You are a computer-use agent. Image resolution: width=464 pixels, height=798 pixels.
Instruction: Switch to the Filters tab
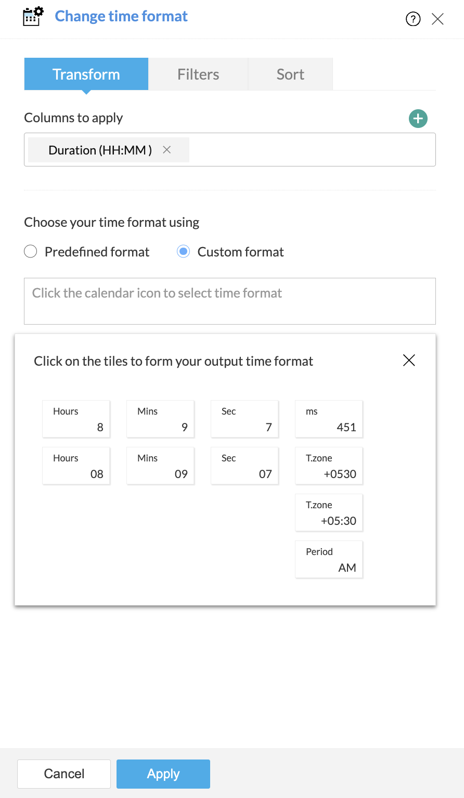(198, 74)
